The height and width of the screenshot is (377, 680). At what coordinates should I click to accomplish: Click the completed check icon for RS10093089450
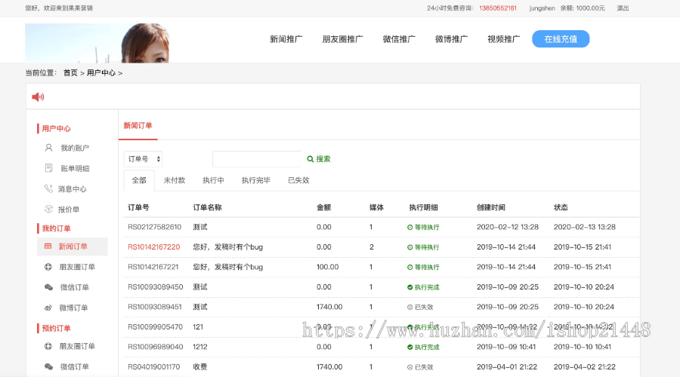[410, 287]
